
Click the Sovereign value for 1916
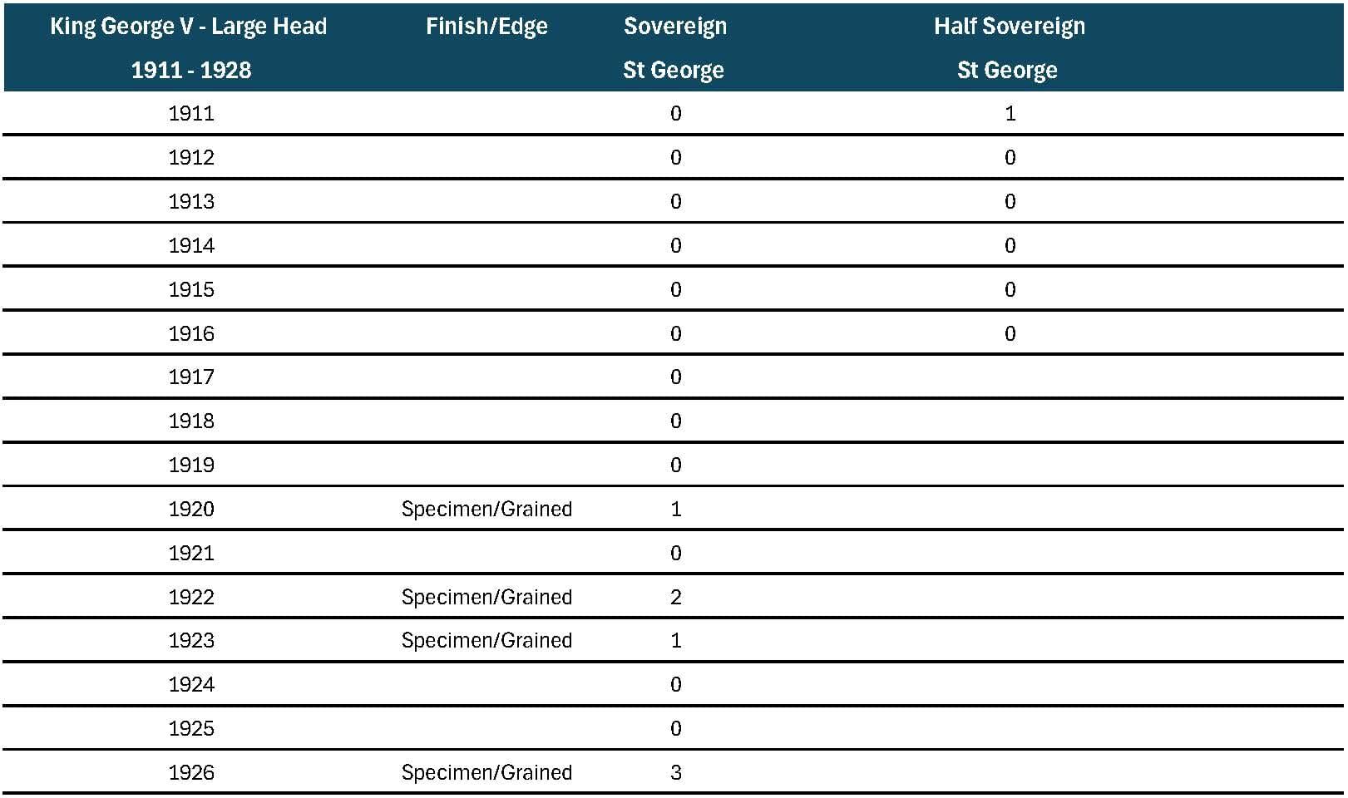tap(675, 334)
